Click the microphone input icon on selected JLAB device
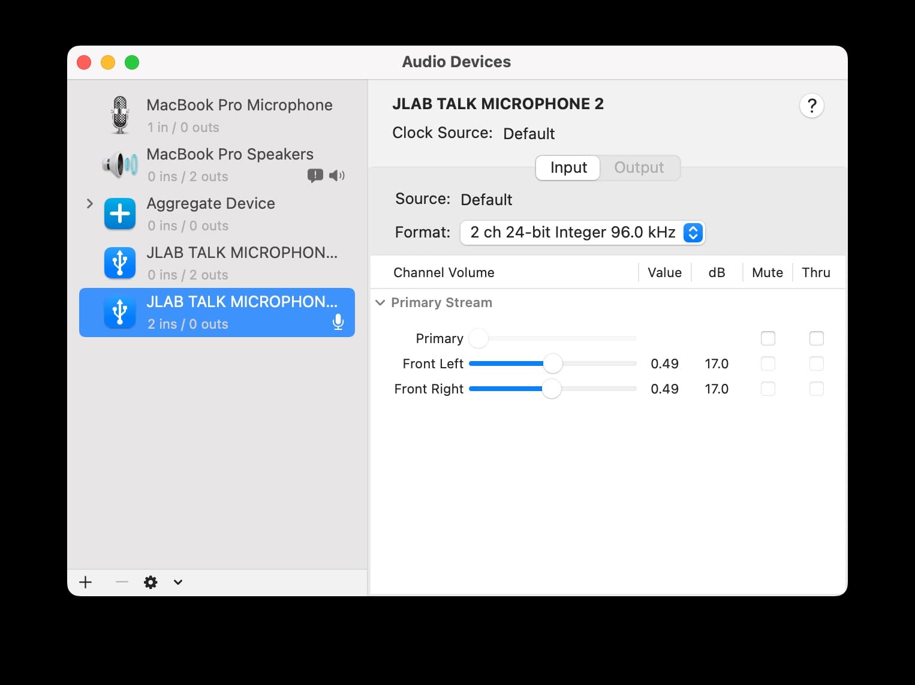 (338, 322)
